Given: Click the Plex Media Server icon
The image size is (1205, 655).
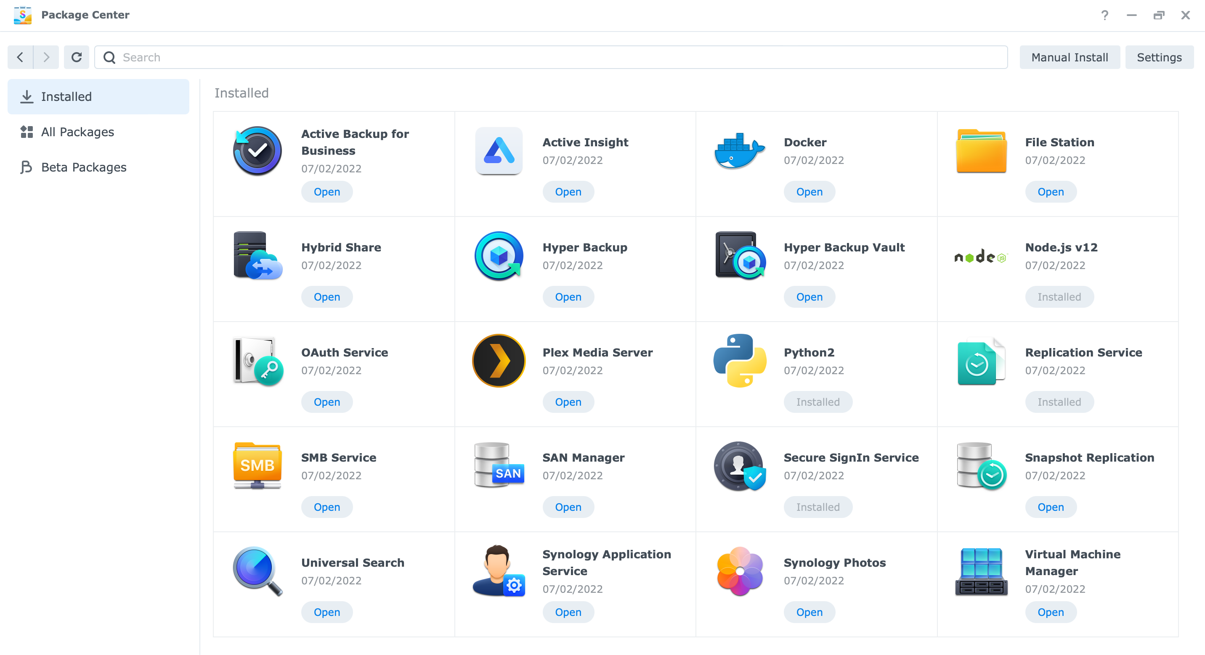Looking at the screenshot, I should point(499,361).
